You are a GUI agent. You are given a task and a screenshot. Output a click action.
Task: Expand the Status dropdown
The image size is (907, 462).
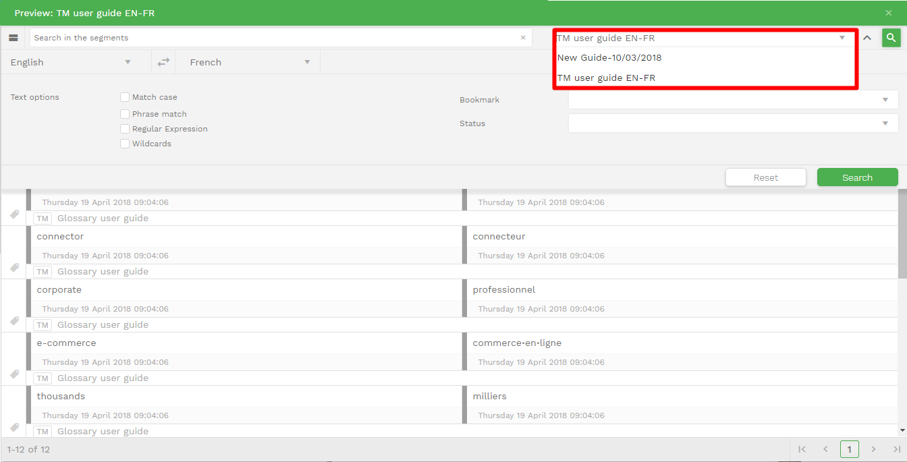[733, 123]
